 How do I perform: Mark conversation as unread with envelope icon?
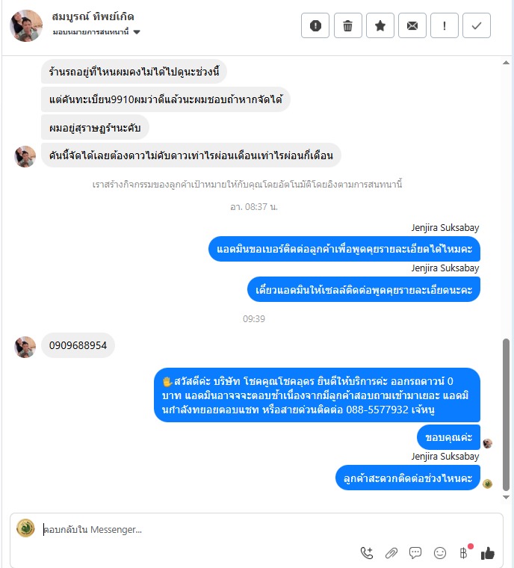(x=412, y=25)
